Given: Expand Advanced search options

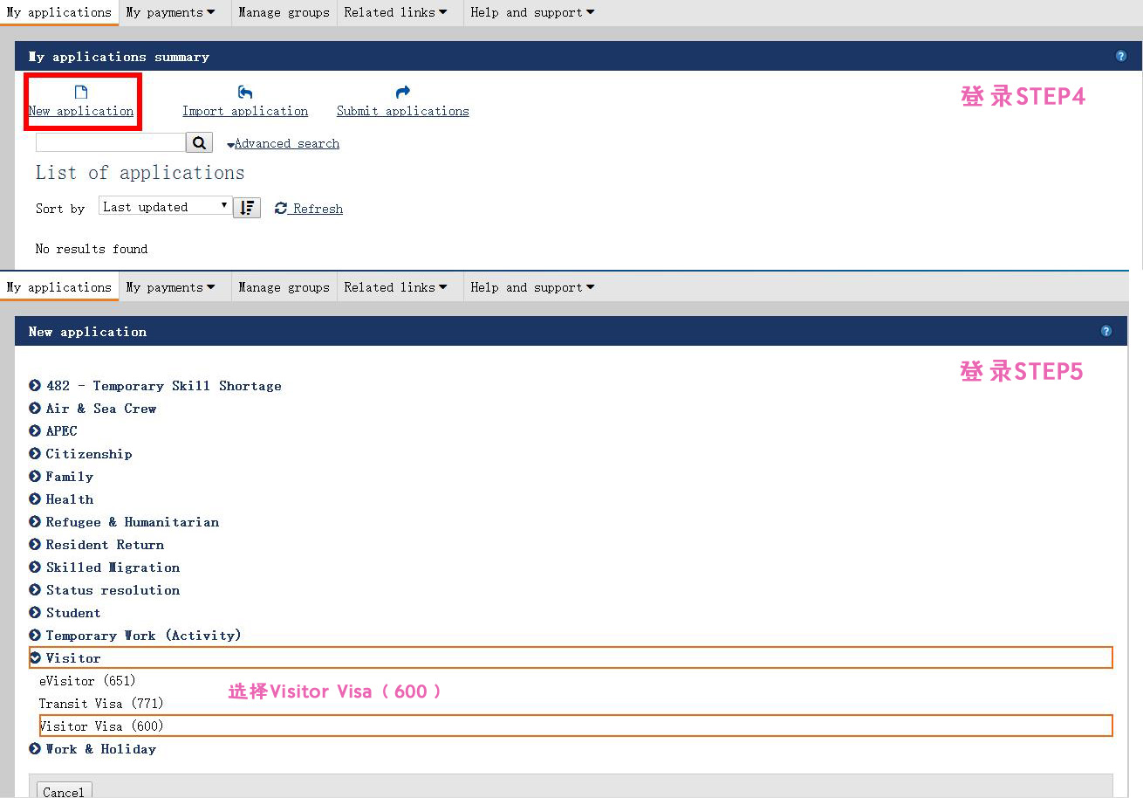Looking at the screenshot, I should 284,144.
